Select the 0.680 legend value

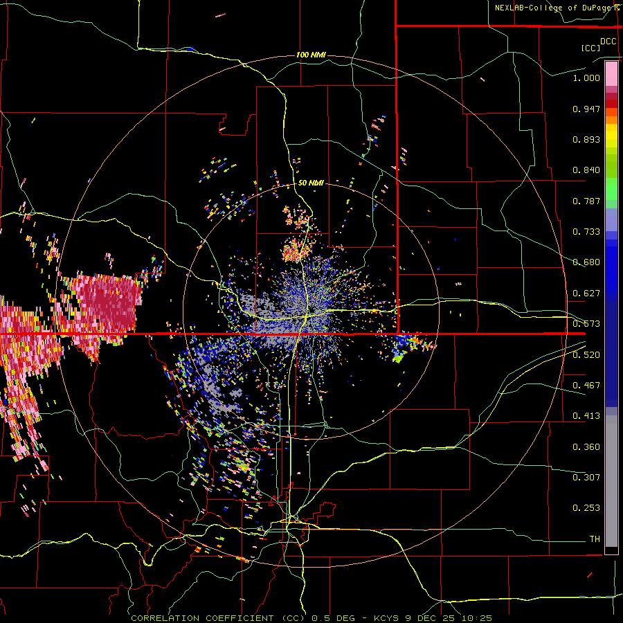pos(586,262)
